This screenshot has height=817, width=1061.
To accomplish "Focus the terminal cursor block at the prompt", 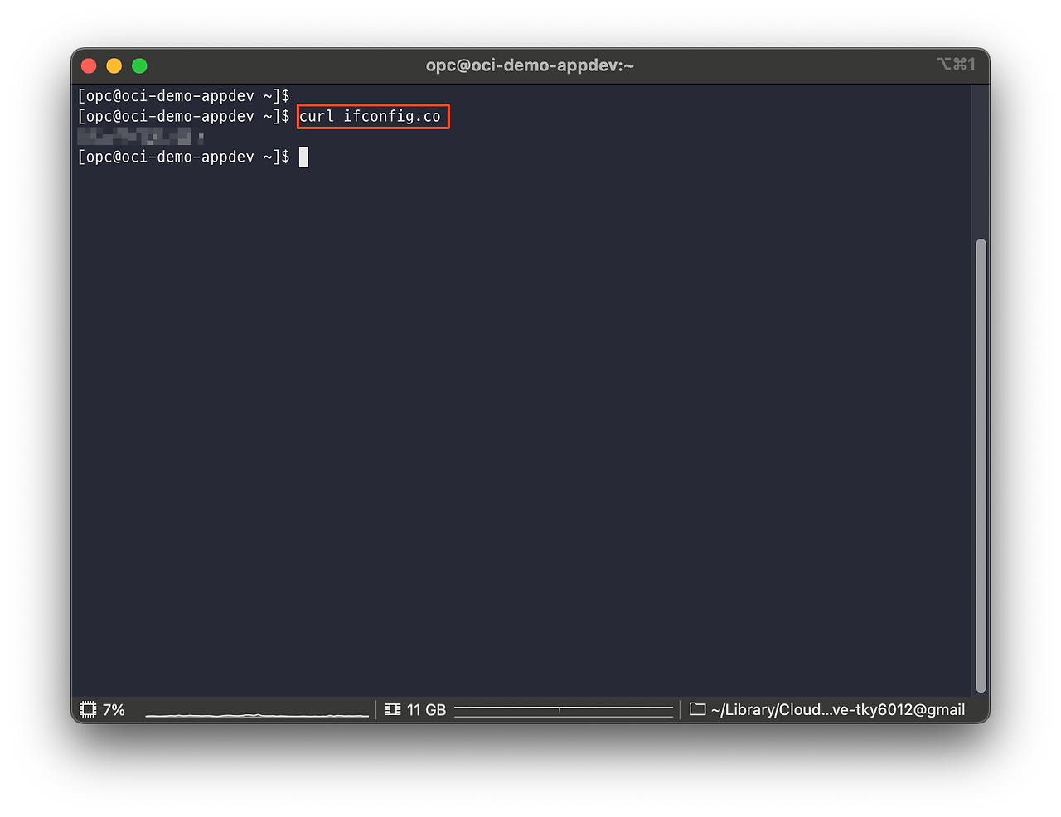I will point(303,157).
